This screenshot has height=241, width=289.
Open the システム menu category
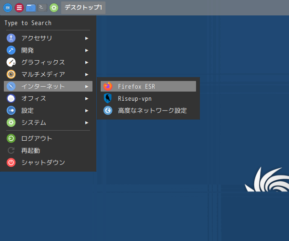point(48,122)
